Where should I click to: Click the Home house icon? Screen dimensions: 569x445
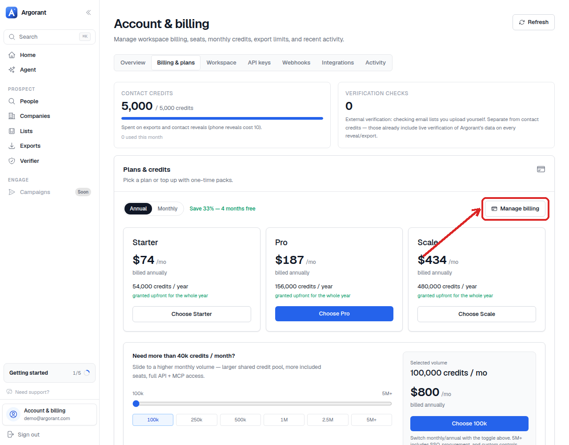12,55
